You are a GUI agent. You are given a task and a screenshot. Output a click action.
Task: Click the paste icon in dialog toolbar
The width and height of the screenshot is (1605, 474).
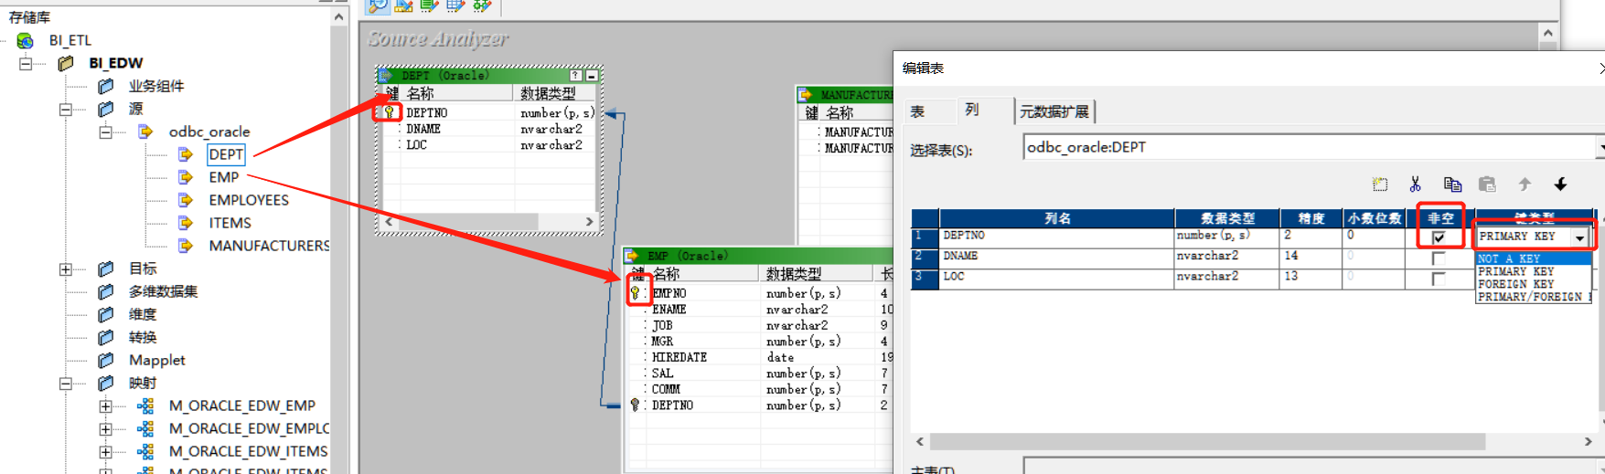pyautogui.click(x=1488, y=184)
